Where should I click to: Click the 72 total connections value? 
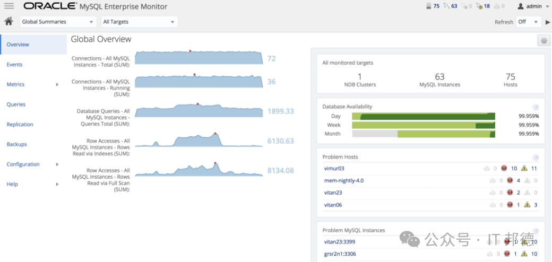[x=271, y=58]
